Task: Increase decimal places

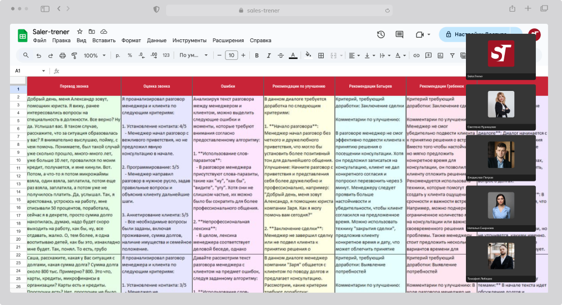Action: (154, 55)
